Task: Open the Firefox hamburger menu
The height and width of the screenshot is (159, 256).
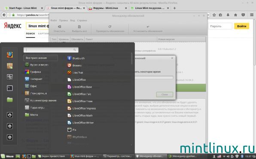Action: click(252, 15)
